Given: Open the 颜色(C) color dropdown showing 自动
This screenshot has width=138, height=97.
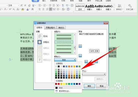Looking at the screenshot, I should tap(65, 60).
